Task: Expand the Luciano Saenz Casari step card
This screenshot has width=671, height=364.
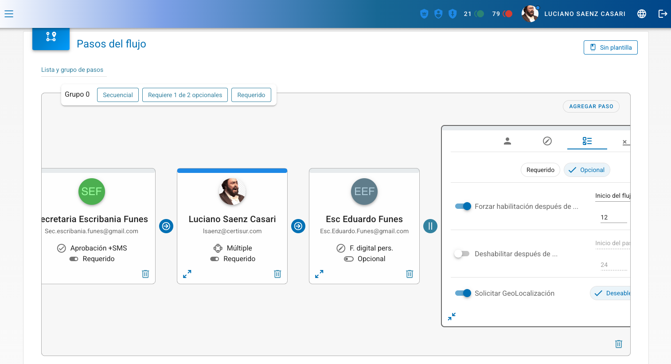Action: point(187,274)
